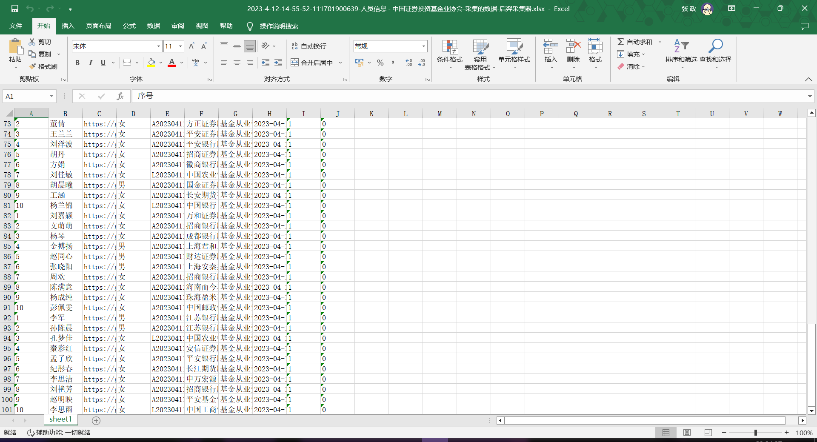This screenshot has height=442, width=817.
Task: Click the Cut scissors icon
Action: (32, 42)
